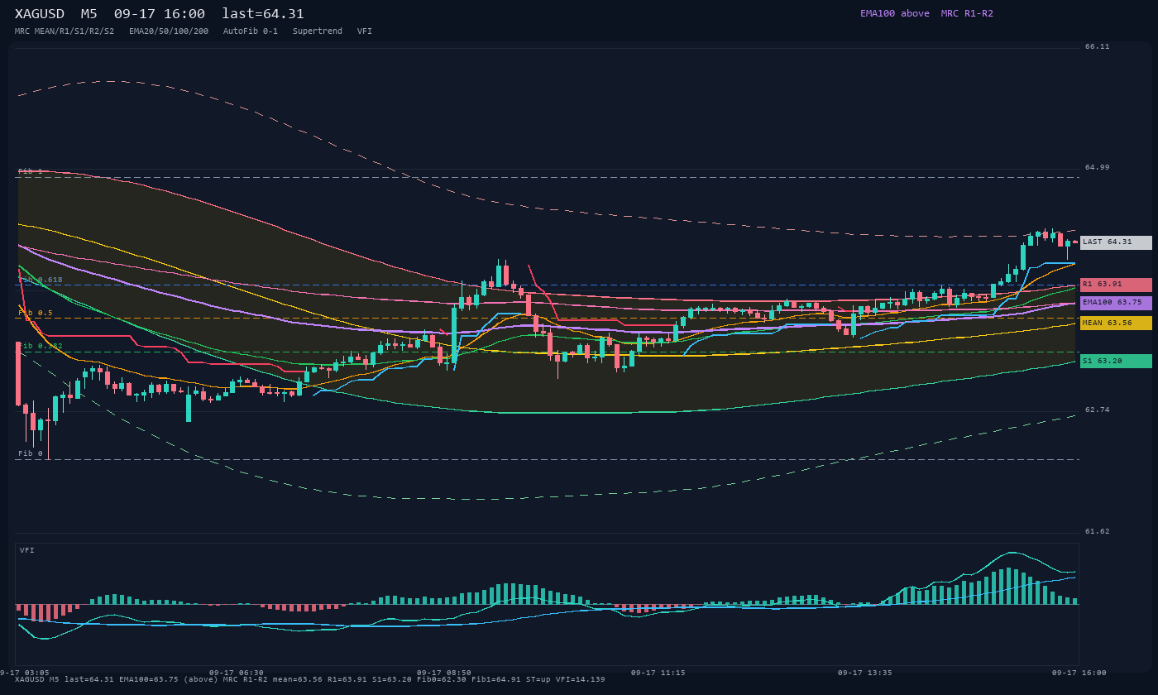Click the purple EMA100 63.75 price tag
The image size is (1158, 695).
pyautogui.click(x=1116, y=303)
